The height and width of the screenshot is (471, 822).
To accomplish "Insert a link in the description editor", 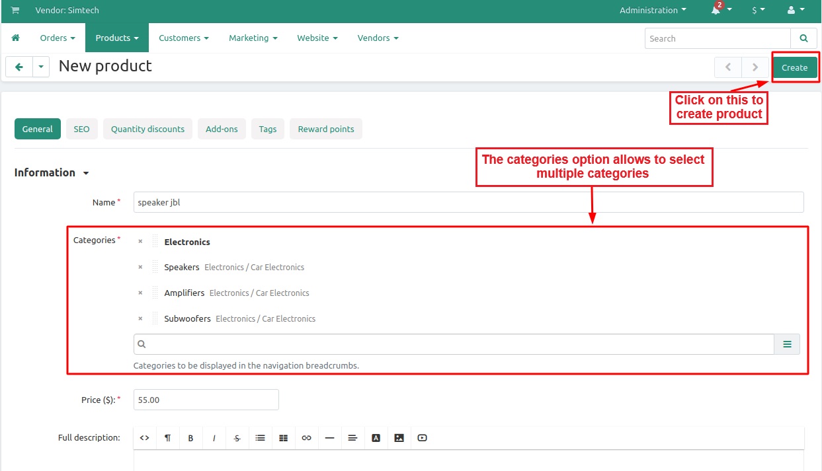I will tap(306, 438).
